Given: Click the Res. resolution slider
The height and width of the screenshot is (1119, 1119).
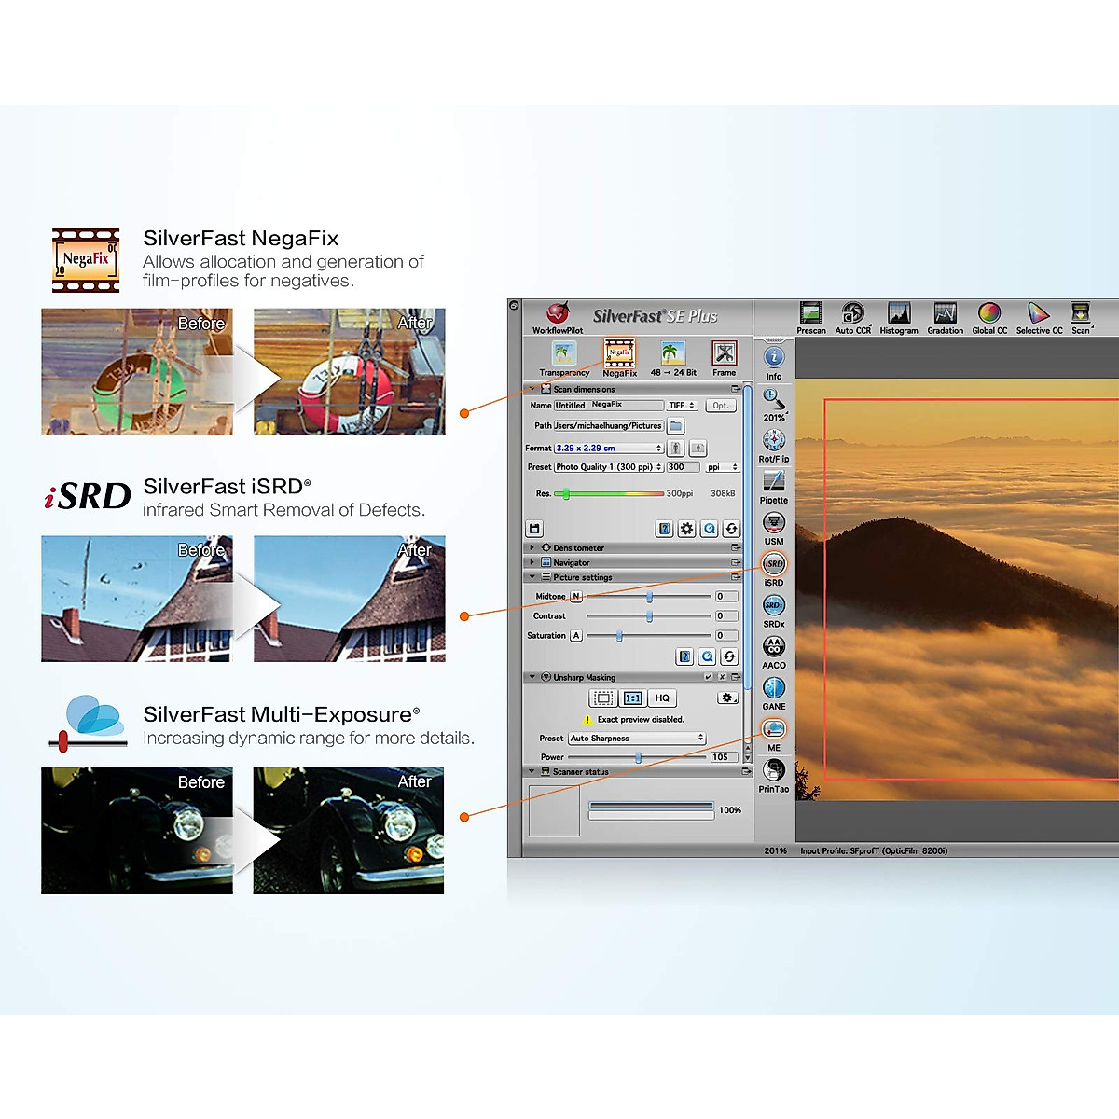Looking at the screenshot, I should pos(613,493).
